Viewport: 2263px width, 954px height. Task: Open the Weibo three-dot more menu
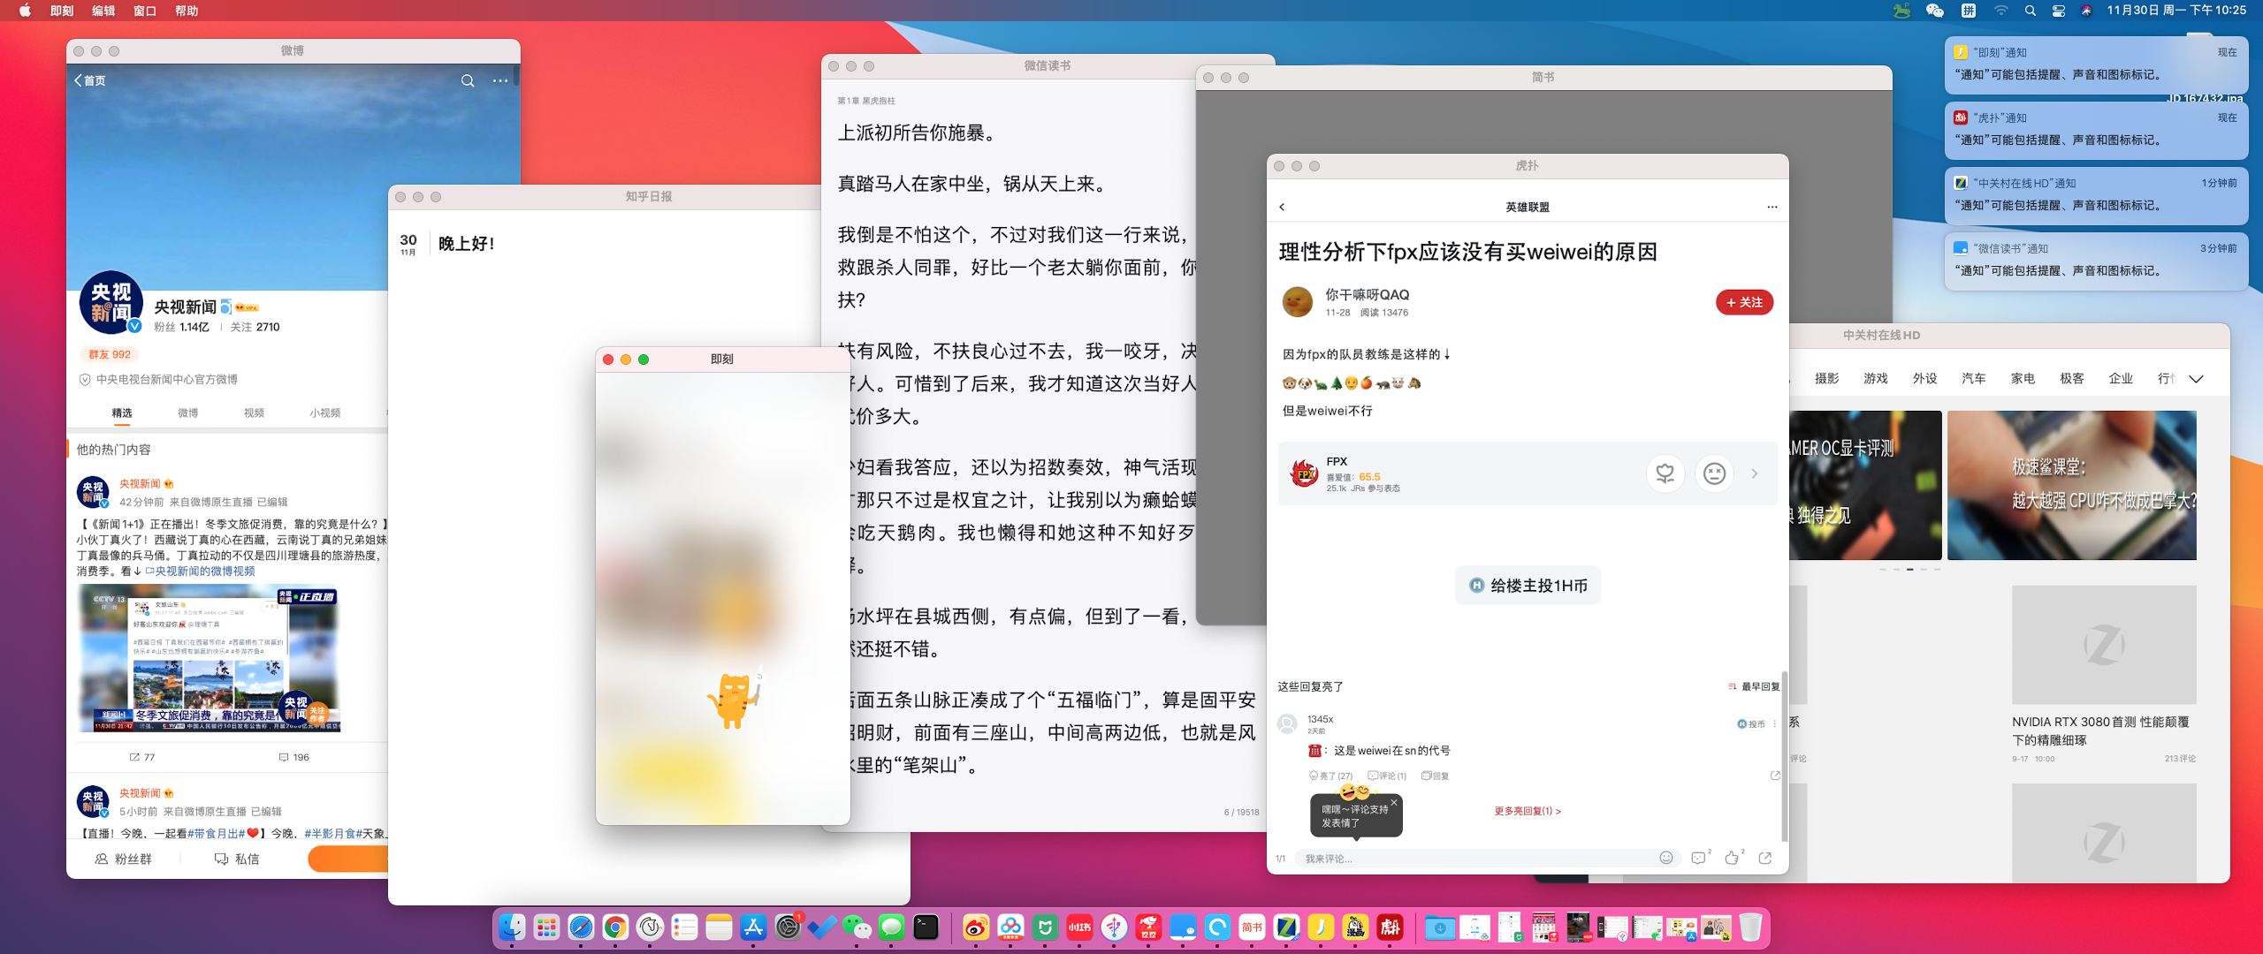click(x=500, y=80)
